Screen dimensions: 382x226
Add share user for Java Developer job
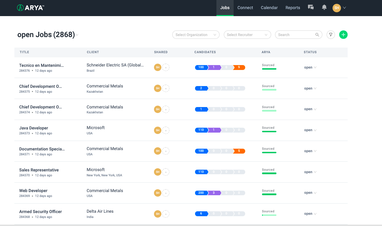166,130
